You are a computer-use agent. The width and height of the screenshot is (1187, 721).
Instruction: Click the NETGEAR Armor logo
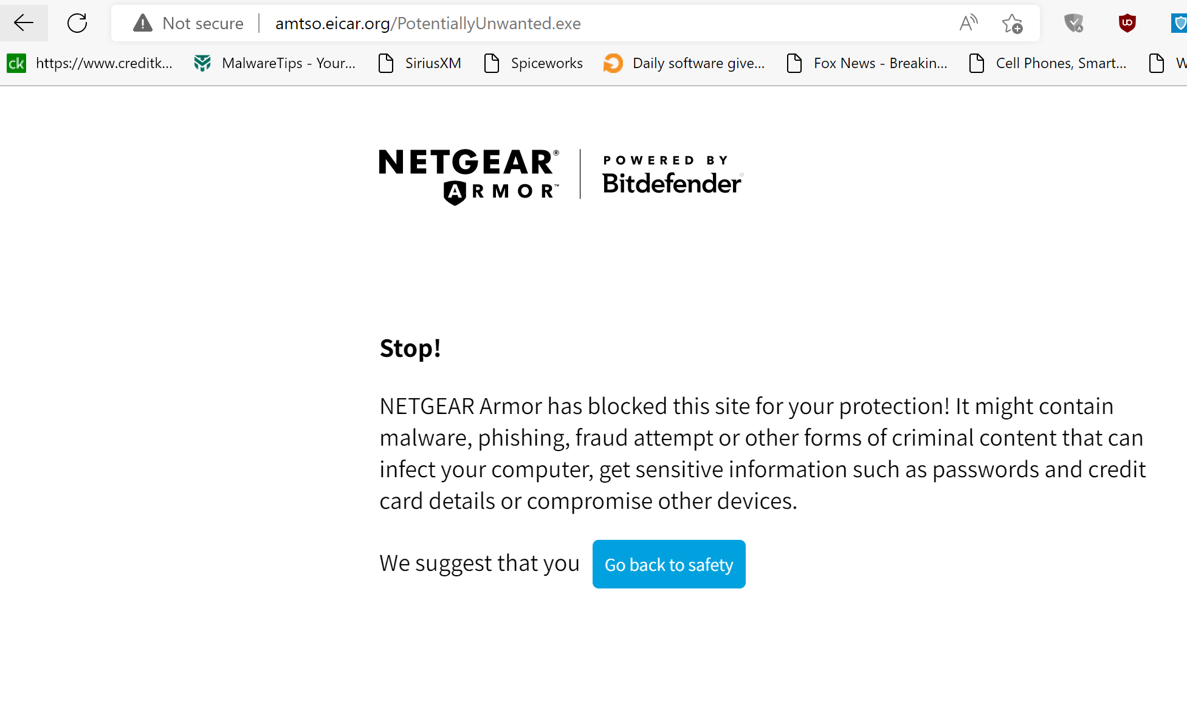[469, 176]
